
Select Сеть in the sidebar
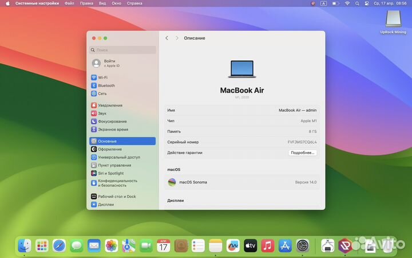point(122,93)
